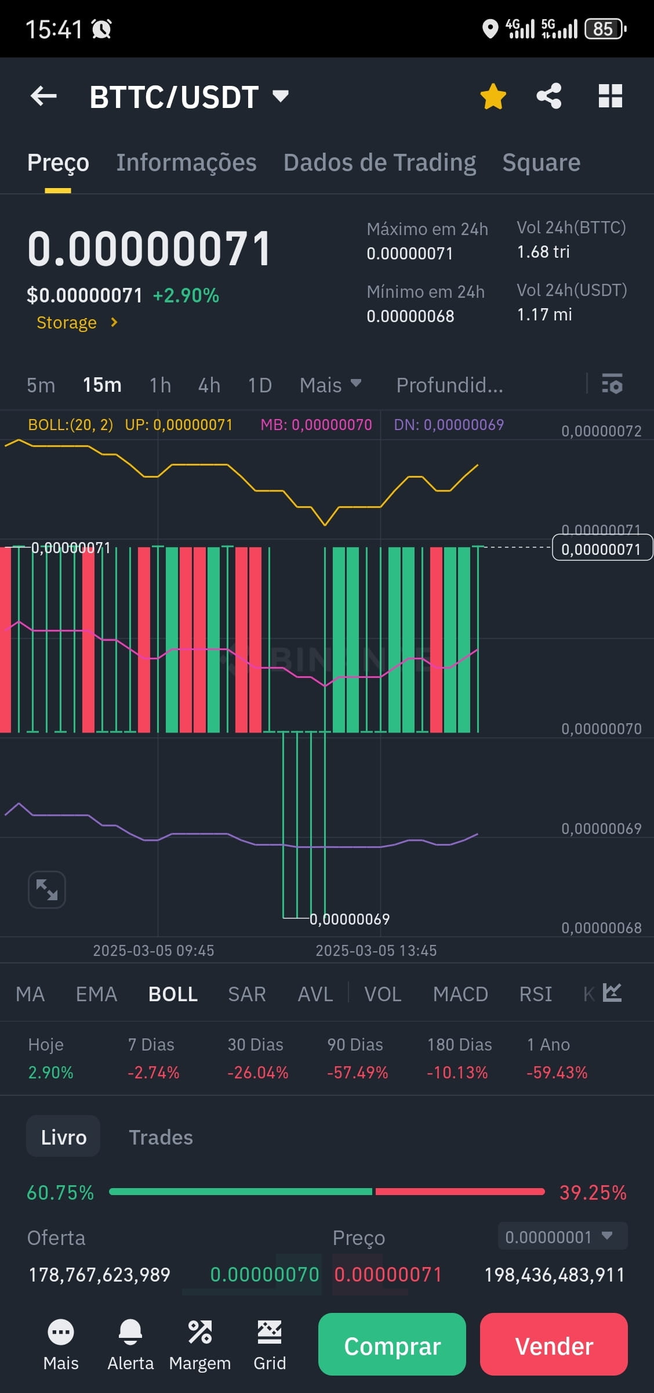Tap the 1 Ano -59.43% value

pos(557,1071)
